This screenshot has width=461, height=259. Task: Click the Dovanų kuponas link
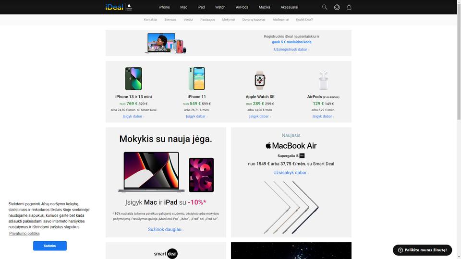(254, 20)
